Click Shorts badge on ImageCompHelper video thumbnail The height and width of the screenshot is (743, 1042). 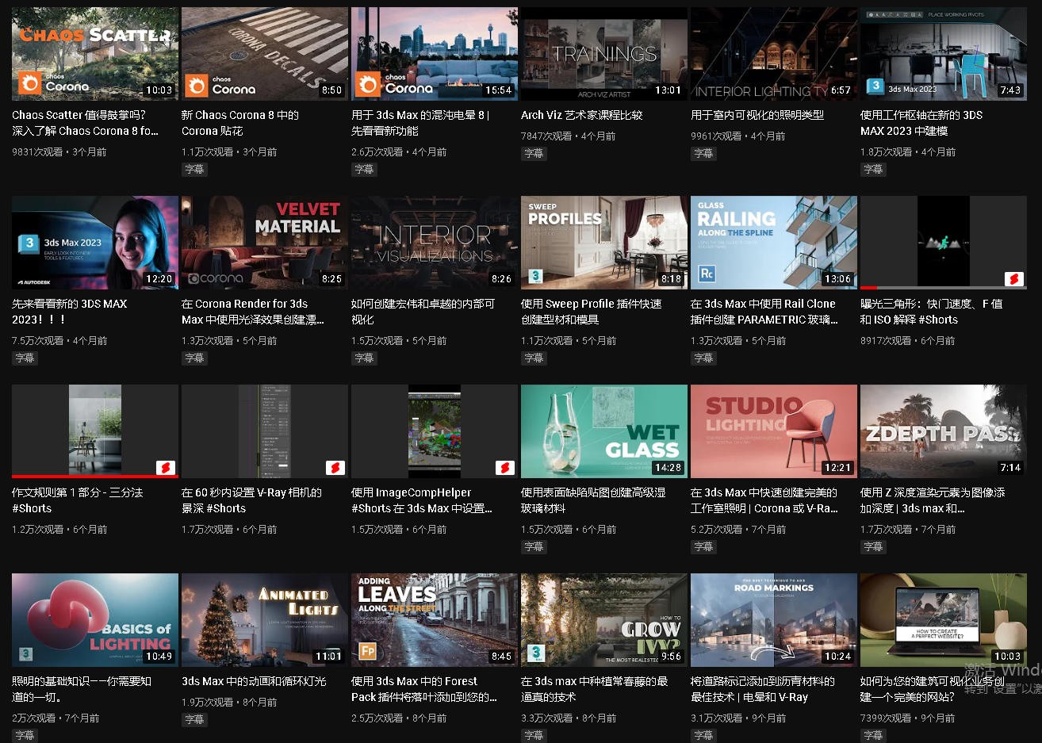[x=505, y=468]
